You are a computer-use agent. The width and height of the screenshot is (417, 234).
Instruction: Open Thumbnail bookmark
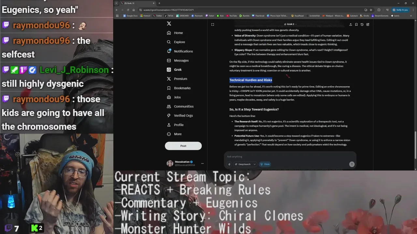[258, 16]
